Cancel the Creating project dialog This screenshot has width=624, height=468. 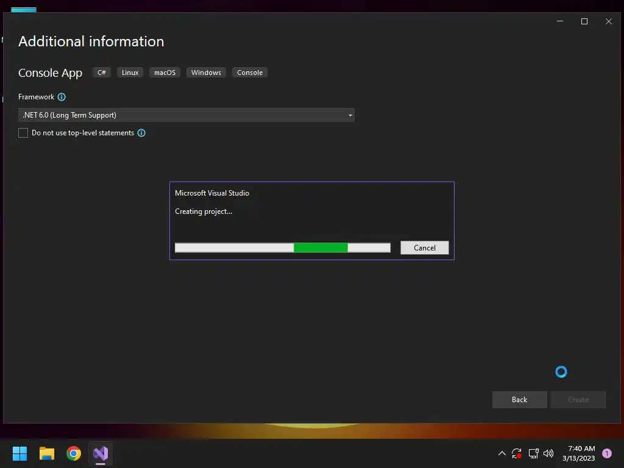(x=424, y=247)
